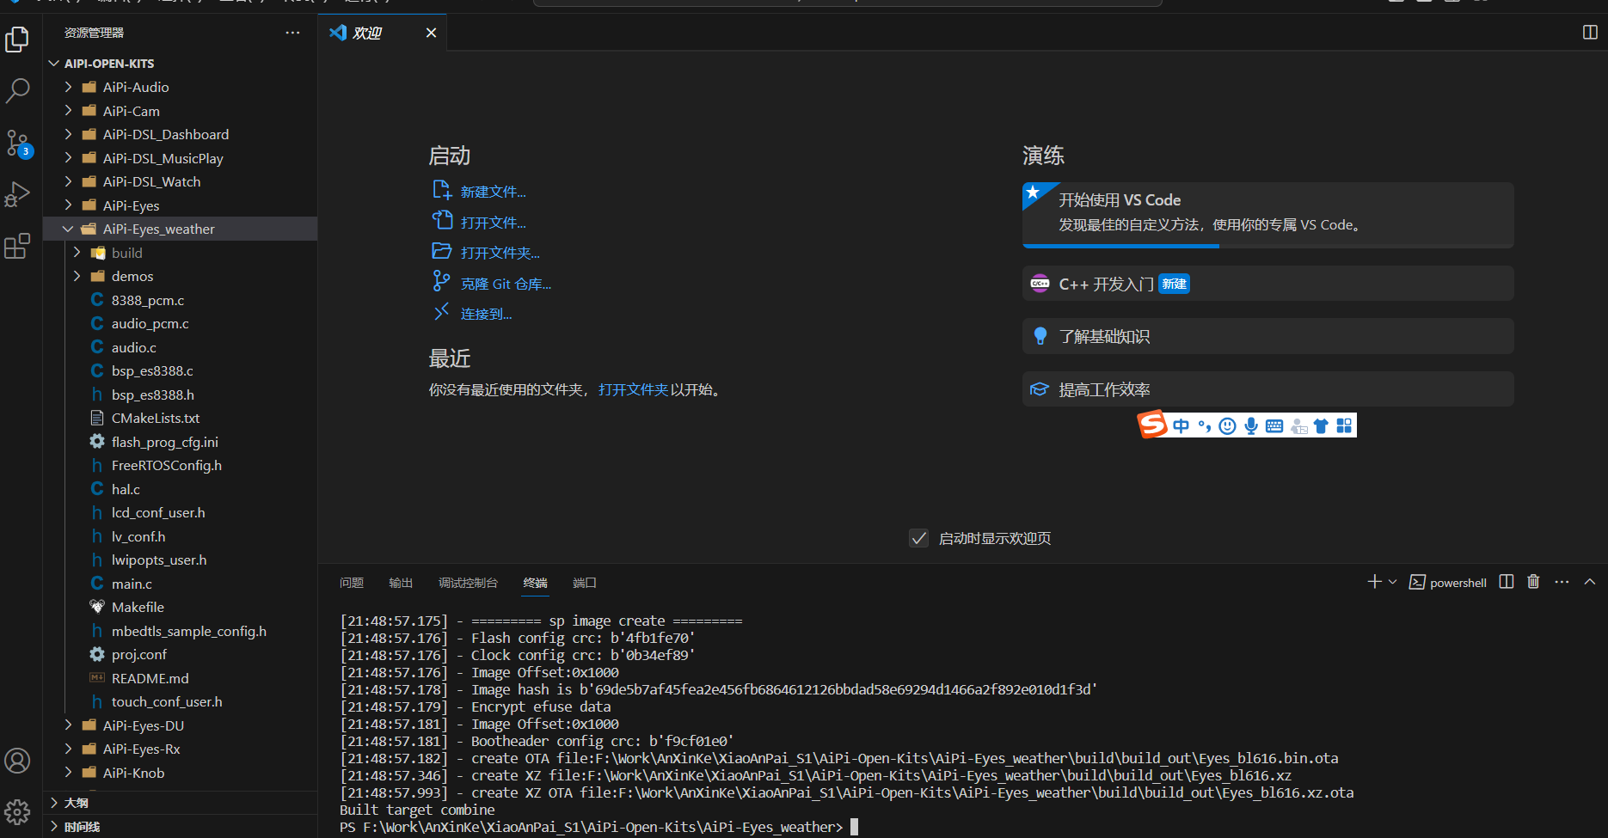
Task: Switch to the 输出 panel tab
Action: 401,583
